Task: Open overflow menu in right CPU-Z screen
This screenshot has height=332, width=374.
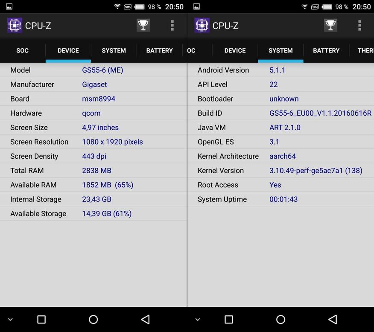Action: click(x=359, y=26)
